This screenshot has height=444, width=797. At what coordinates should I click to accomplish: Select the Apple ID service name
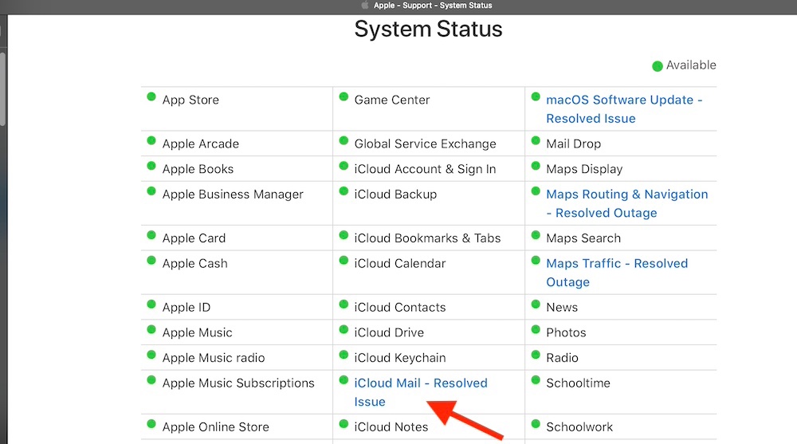pyautogui.click(x=186, y=308)
